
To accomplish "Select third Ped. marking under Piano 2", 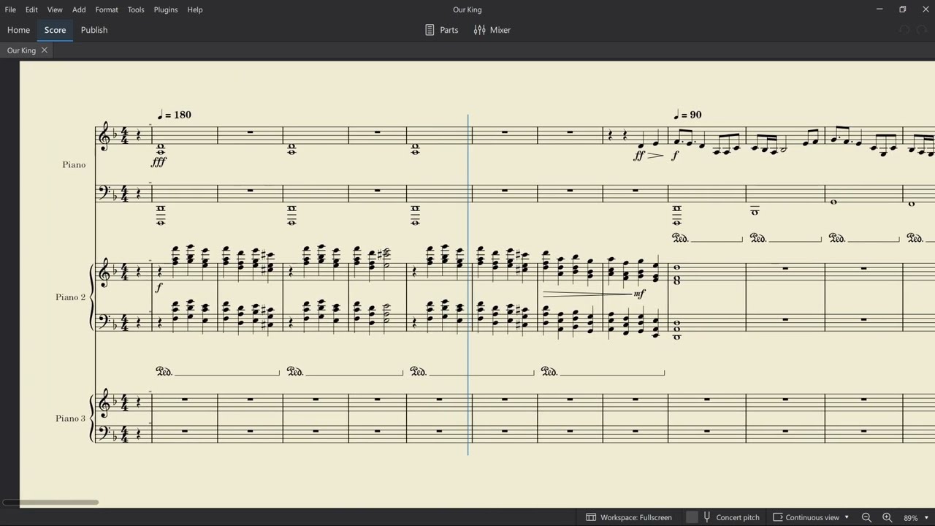I will (419, 372).
